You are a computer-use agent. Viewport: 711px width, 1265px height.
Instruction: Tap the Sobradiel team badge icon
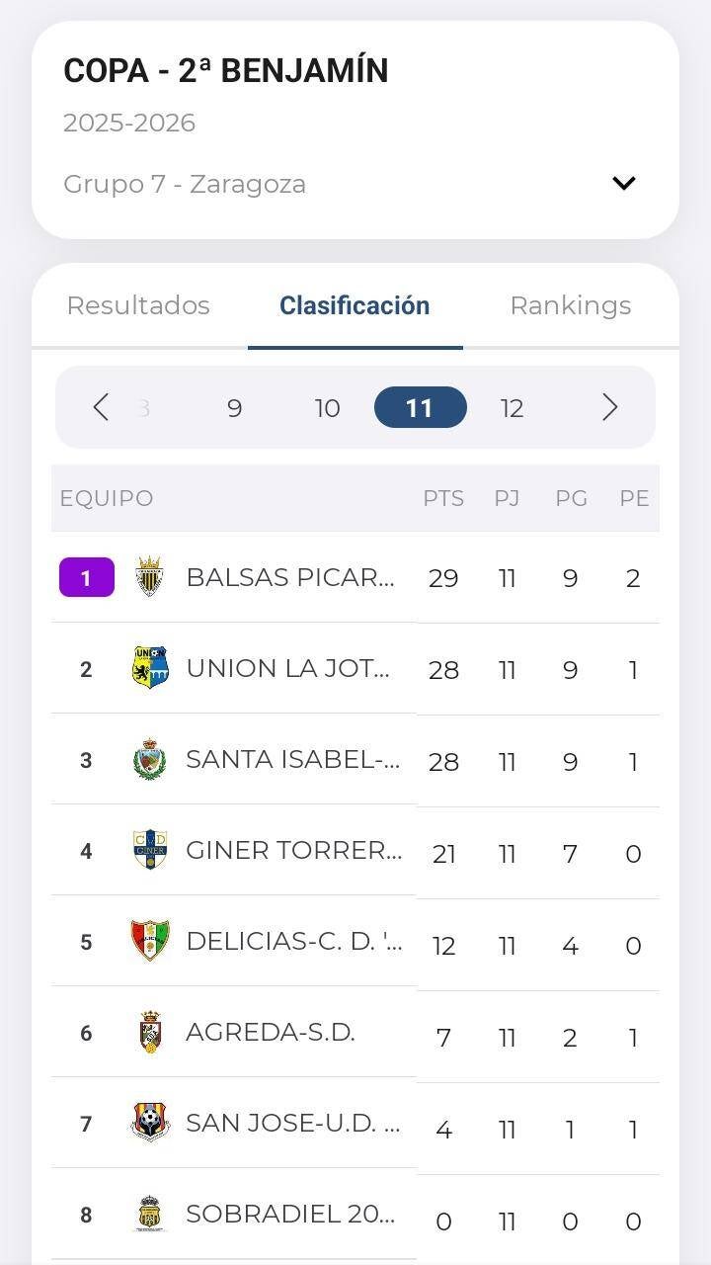tap(150, 1214)
